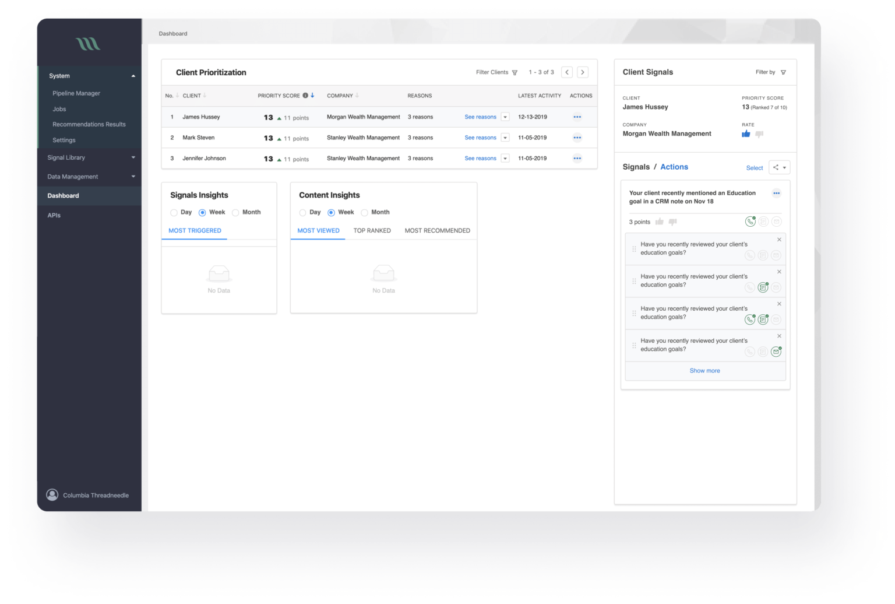895x604 pixels.
Task: Click the user avatar next to Columbia Threadneedle
Action: [52, 495]
